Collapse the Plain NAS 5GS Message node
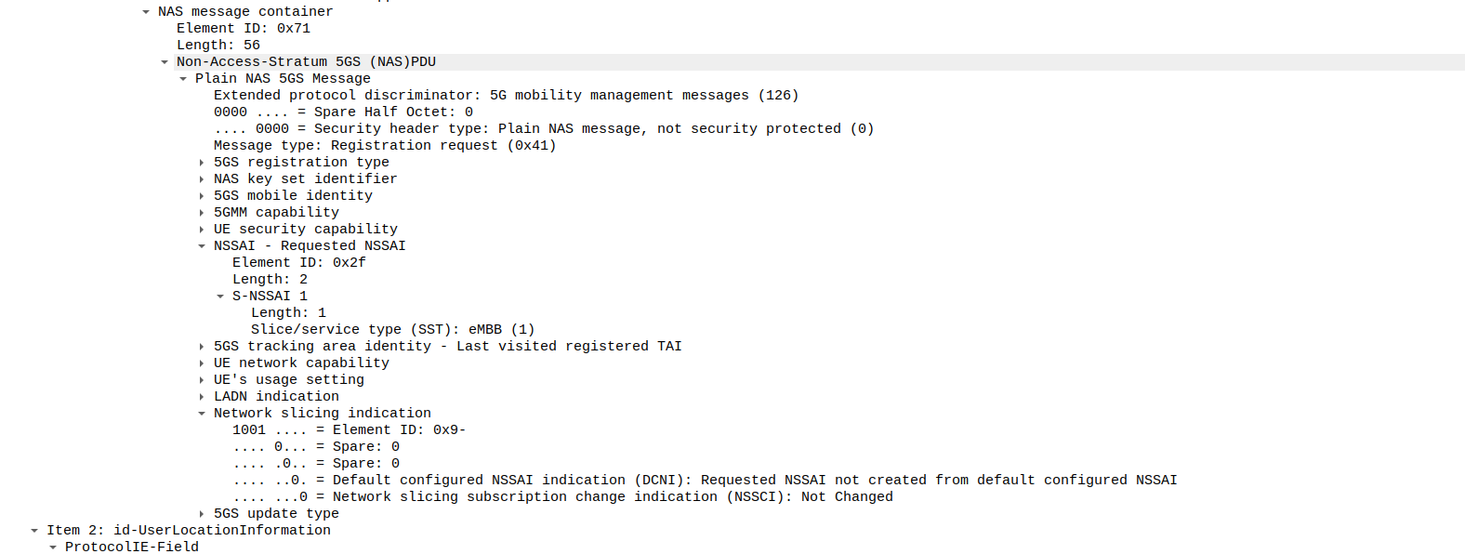The height and width of the screenshot is (554, 1465). (x=183, y=79)
